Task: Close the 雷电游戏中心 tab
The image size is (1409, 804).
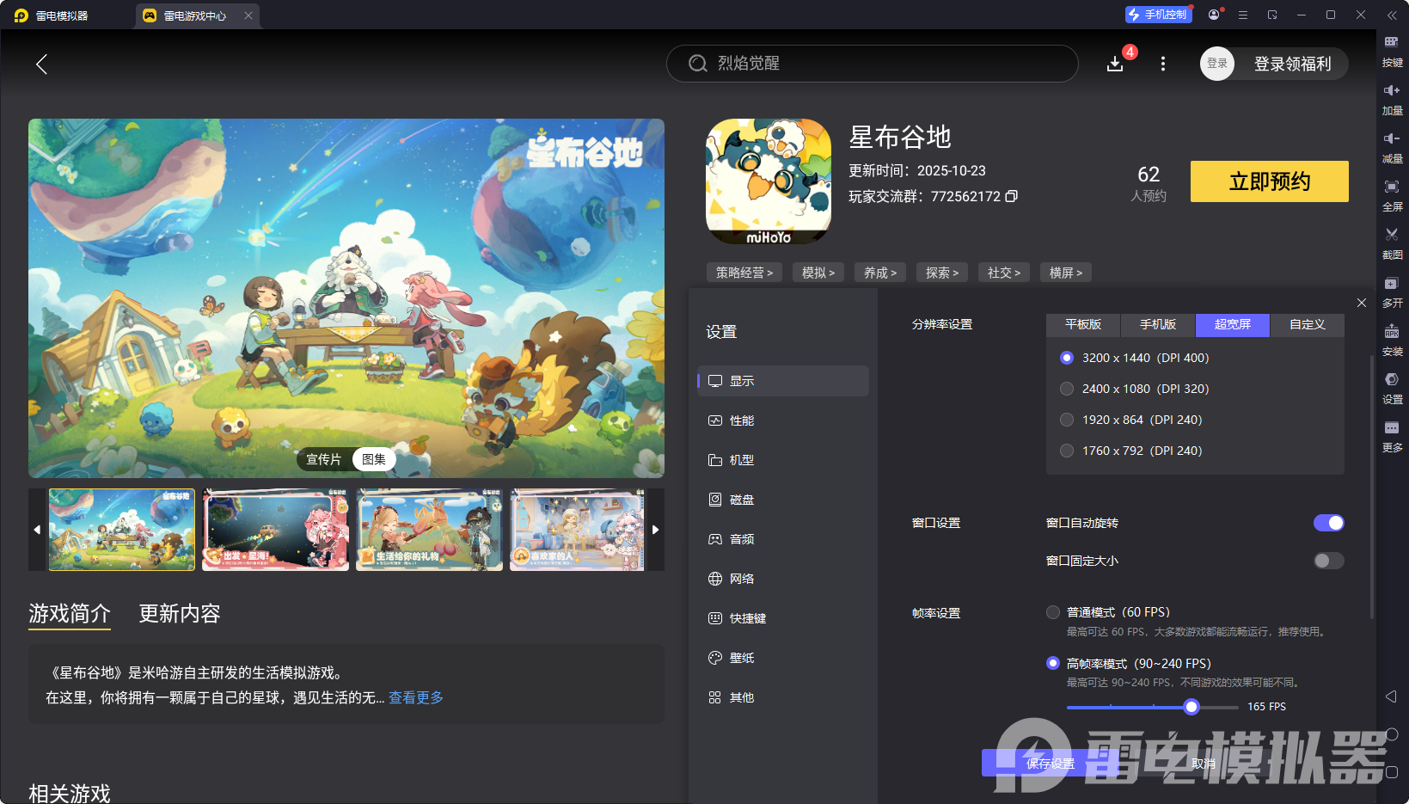Action: coord(248,15)
